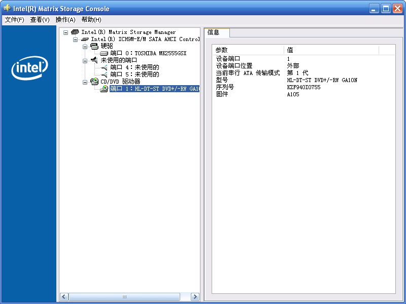Click firmware value A105

point(293,94)
